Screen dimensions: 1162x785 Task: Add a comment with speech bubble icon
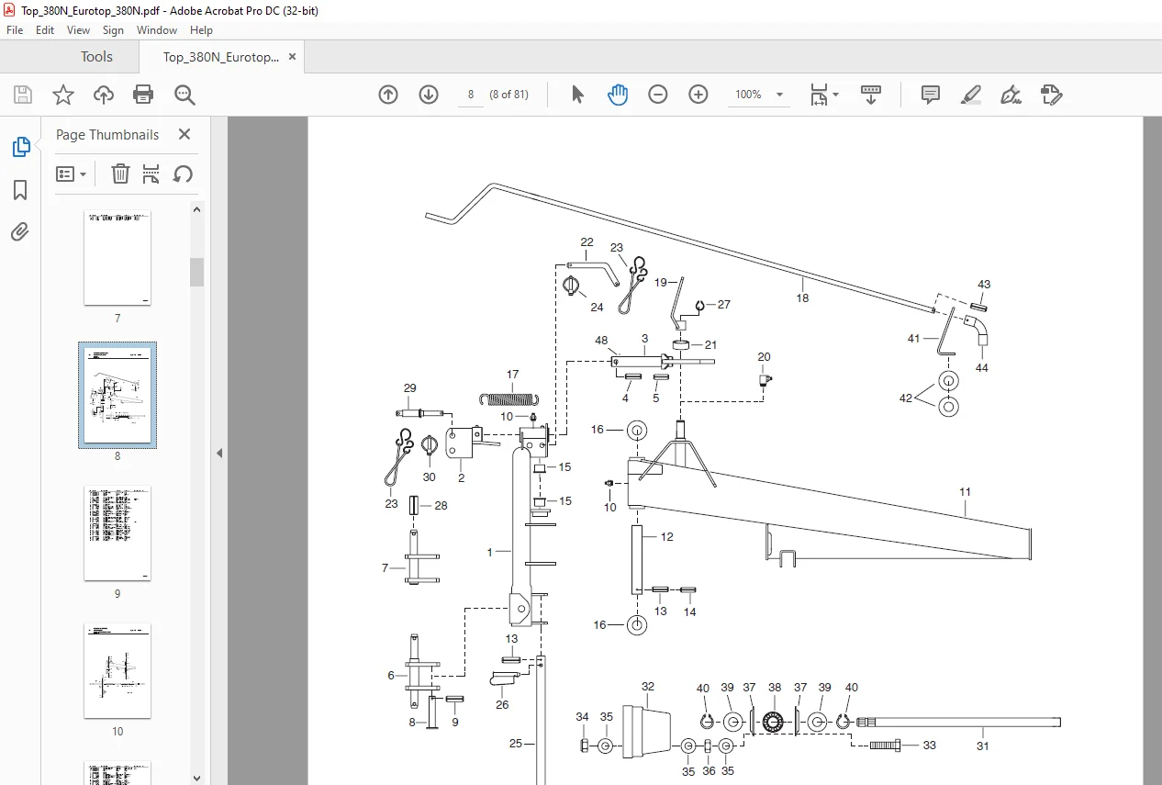[x=931, y=95]
